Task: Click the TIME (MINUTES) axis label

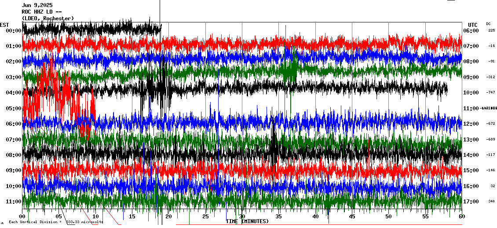Action: tap(247, 221)
